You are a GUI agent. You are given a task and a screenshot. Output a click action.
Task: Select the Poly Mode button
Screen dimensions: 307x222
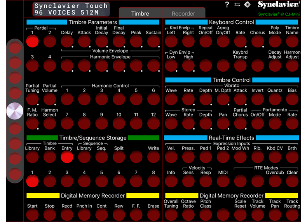275,41
